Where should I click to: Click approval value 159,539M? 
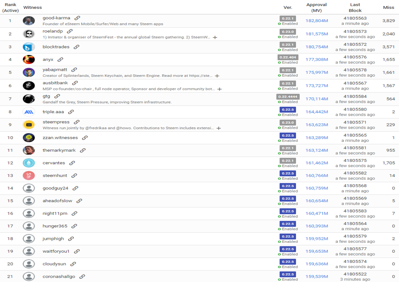click(x=317, y=277)
